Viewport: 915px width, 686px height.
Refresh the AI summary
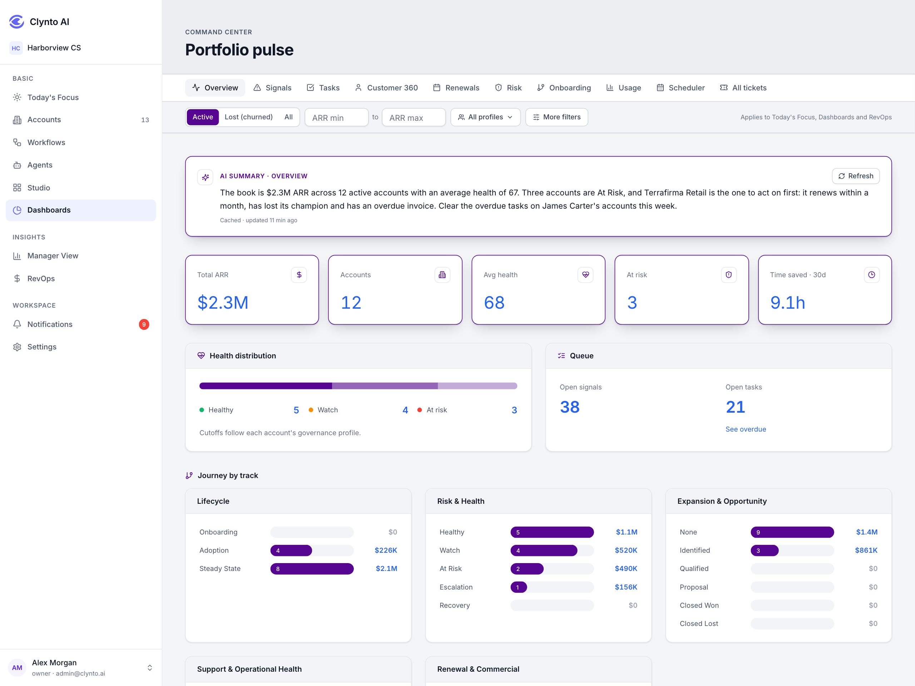coord(856,176)
